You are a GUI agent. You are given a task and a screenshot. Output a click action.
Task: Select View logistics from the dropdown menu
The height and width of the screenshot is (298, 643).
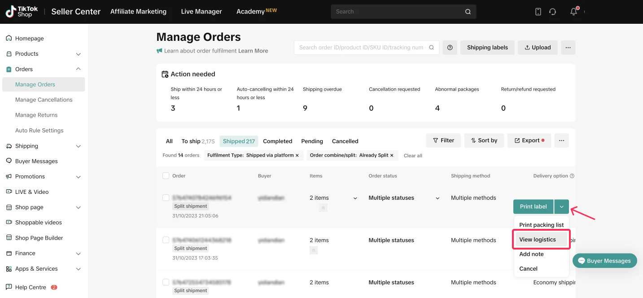click(x=538, y=240)
